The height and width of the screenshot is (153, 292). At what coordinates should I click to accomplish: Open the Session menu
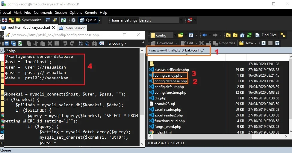(61, 13)
